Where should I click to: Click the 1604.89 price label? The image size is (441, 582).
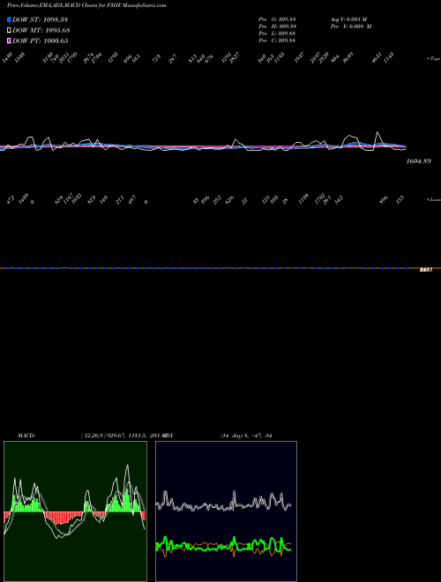click(x=419, y=161)
